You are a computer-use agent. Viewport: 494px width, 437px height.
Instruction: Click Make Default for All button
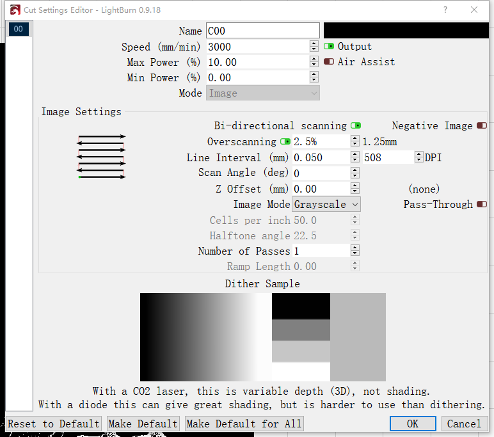[244, 424]
